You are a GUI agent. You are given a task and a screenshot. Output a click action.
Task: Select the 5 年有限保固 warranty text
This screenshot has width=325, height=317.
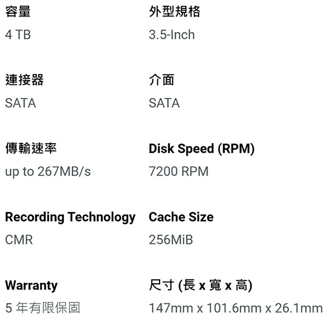pos(43,308)
